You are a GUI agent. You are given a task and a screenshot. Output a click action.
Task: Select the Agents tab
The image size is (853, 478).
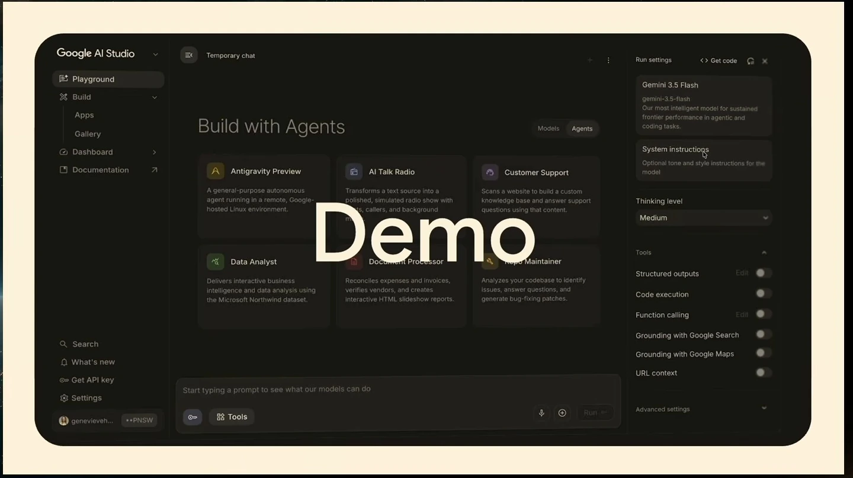coord(582,129)
